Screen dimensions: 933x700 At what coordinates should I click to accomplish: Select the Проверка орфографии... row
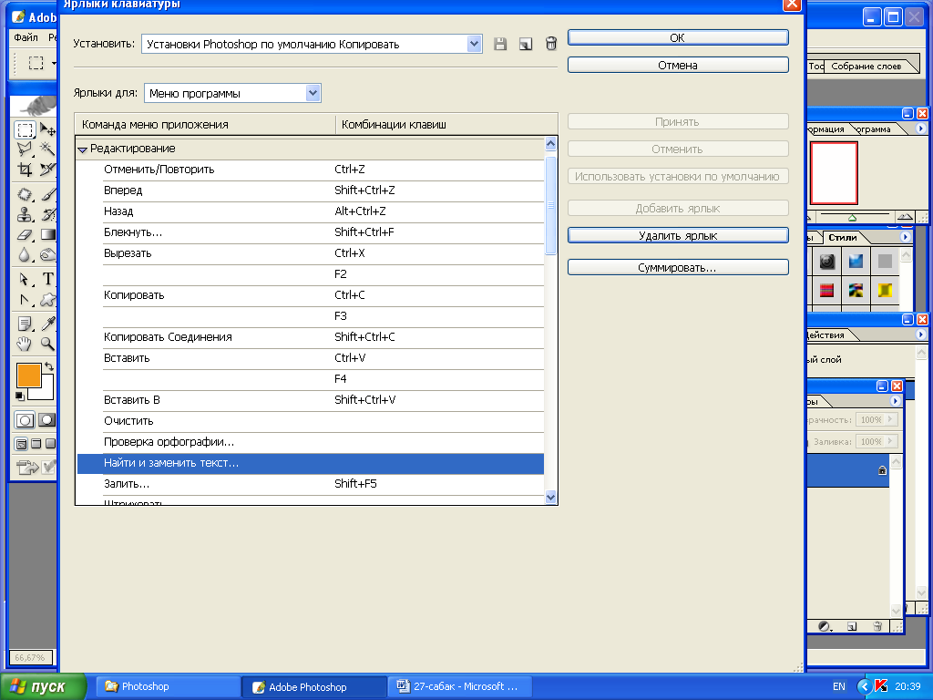[311, 442]
